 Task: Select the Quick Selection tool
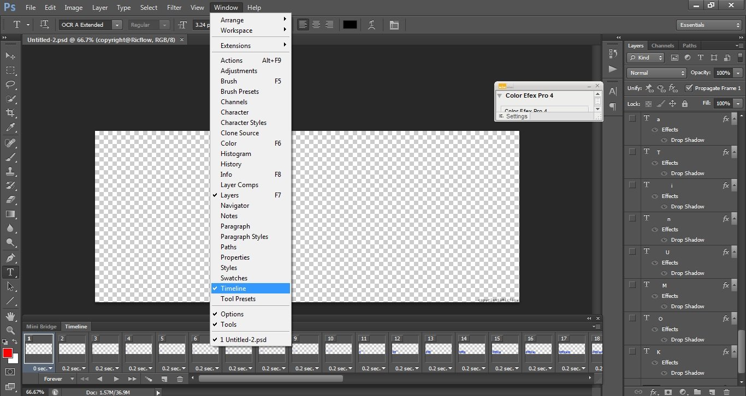(x=10, y=99)
